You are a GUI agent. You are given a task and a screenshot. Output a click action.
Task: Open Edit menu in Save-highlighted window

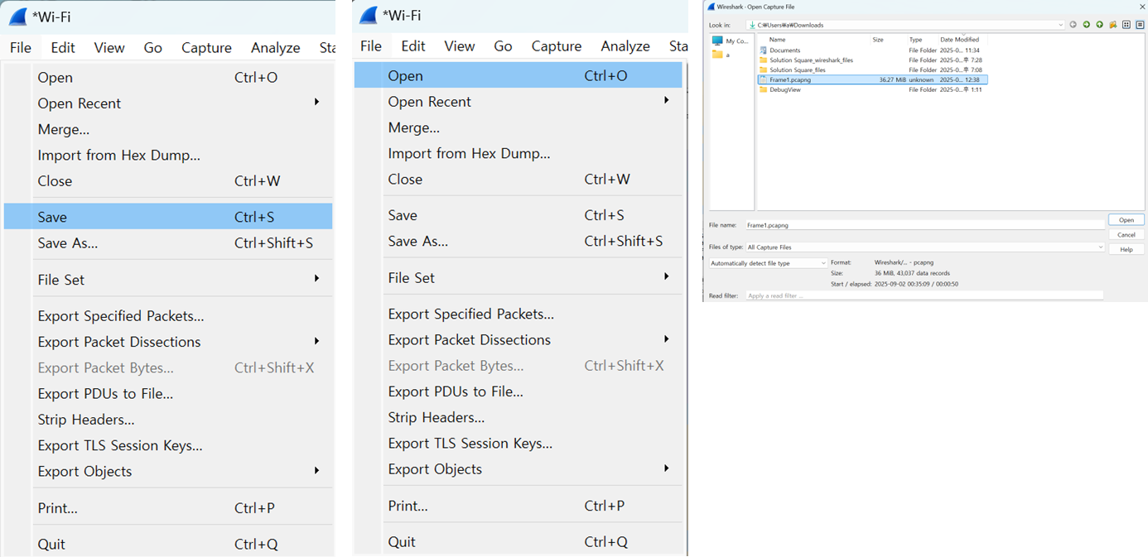[x=63, y=47]
